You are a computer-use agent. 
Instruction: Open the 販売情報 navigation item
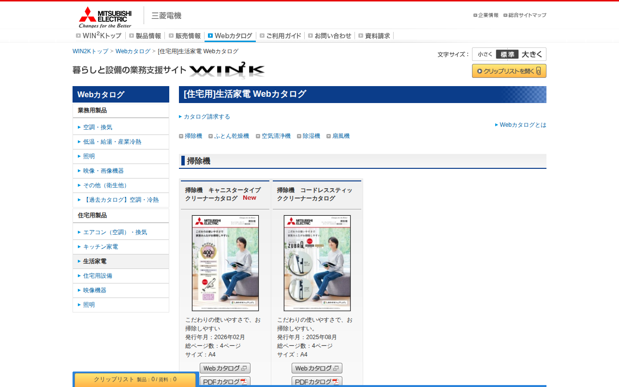pyautogui.click(x=185, y=36)
